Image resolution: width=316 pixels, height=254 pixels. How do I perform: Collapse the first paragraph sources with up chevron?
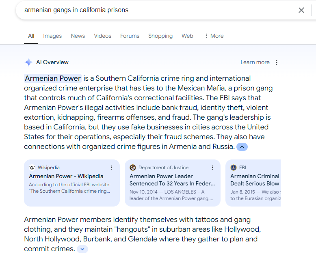point(242,147)
